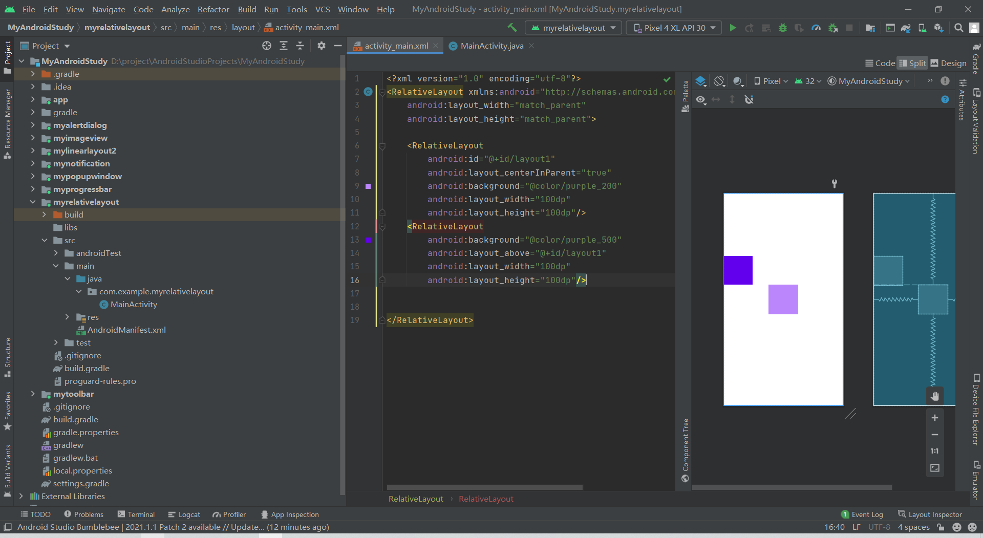Toggle the Palette side panel
The height and width of the screenshot is (538, 983).
(x=686, y=96)
